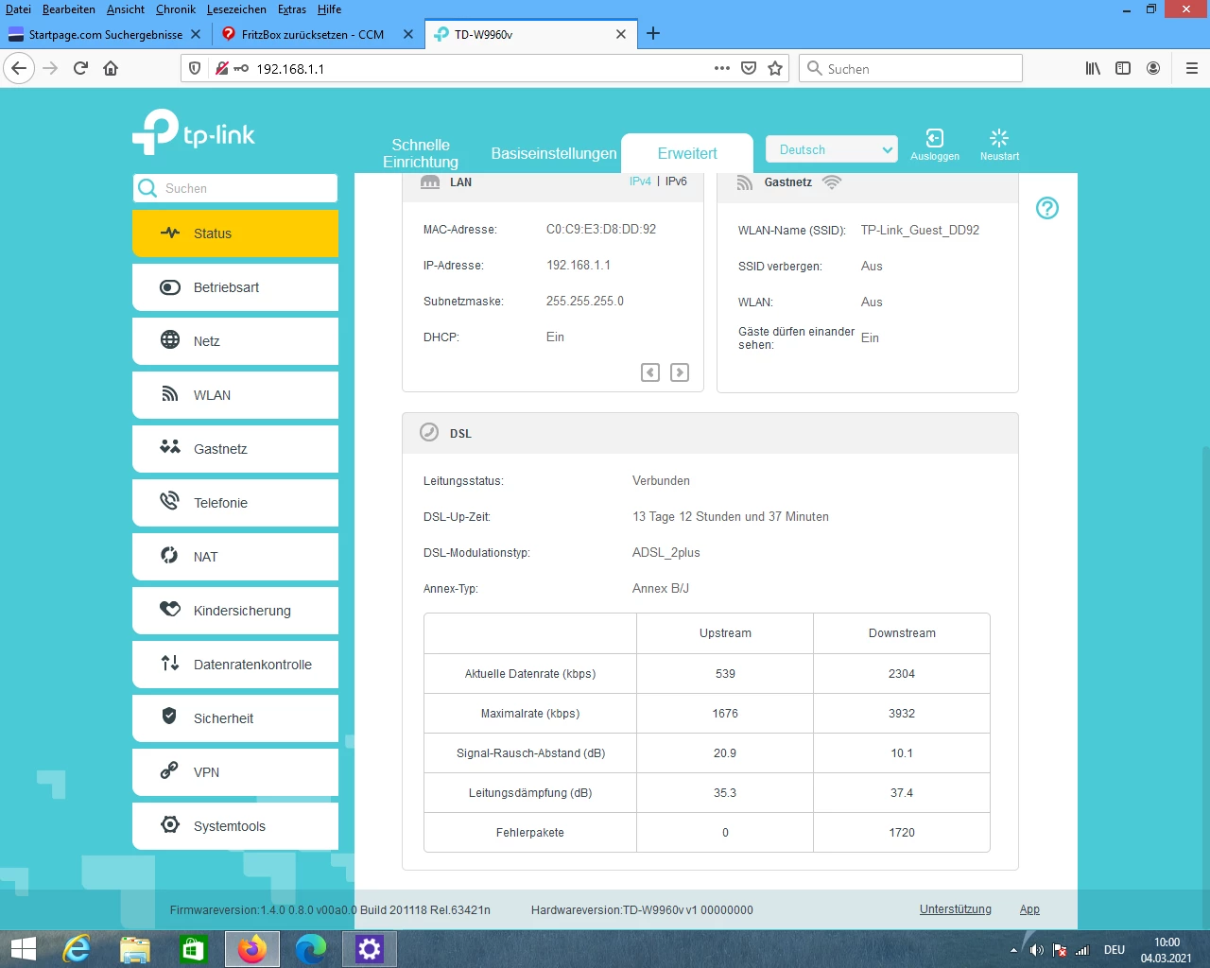Open Firefox library bookmarks icon
This screenshot has height=968, width=1210.
(1093, 68)
